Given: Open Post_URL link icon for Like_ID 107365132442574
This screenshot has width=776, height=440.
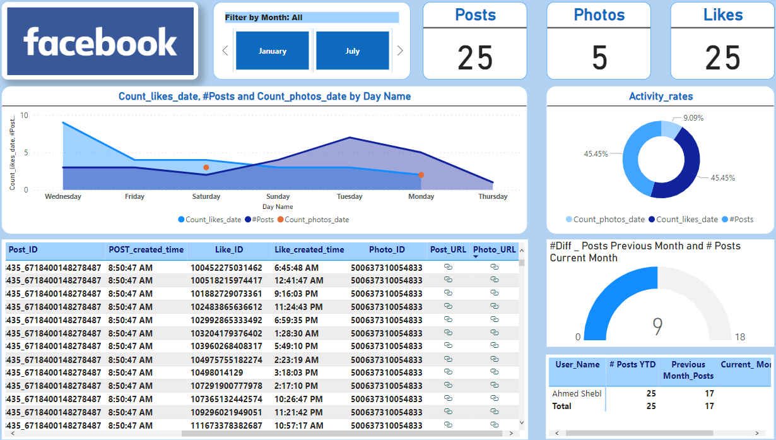Looking at the screenshot, I should click(x=448, y=399).
